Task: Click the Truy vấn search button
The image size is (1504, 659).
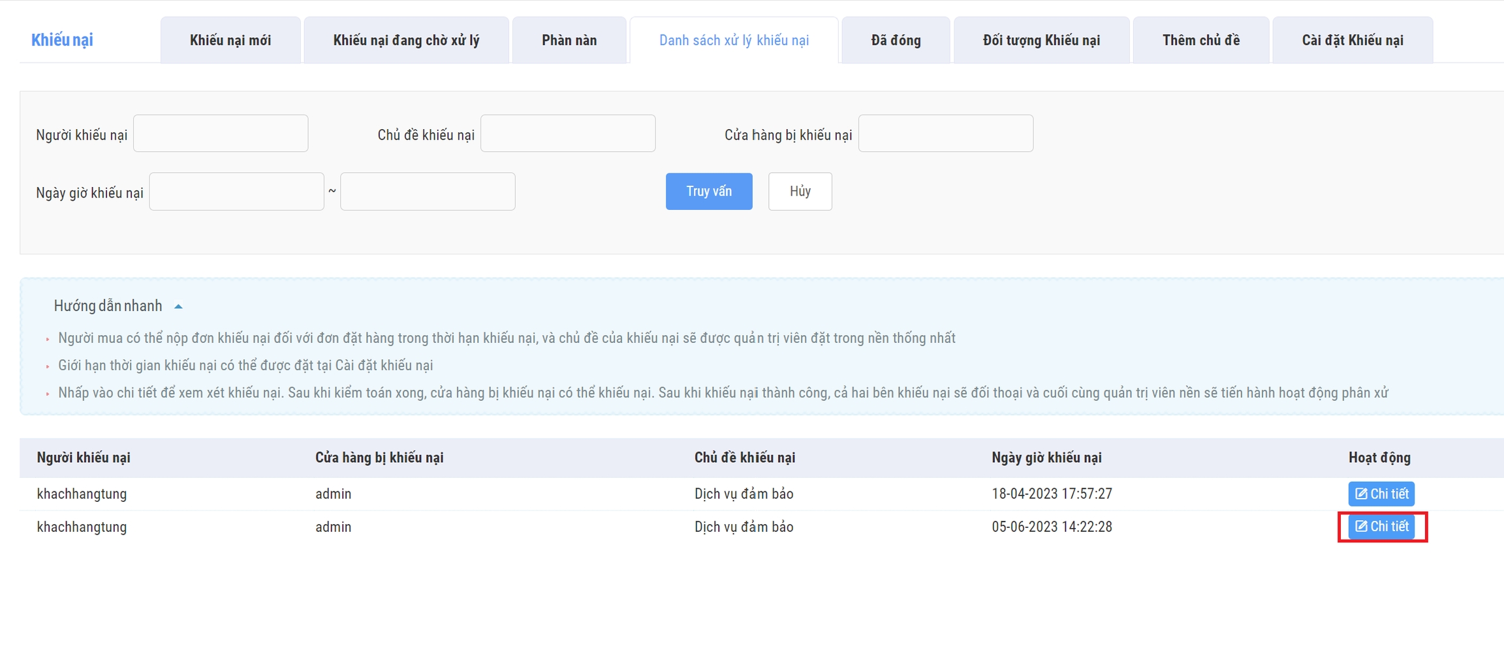Action: coord(708,191)
